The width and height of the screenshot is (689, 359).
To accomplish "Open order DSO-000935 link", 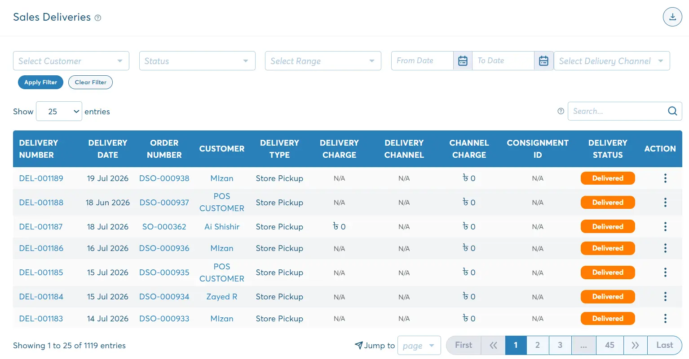I will coord(164,272).
